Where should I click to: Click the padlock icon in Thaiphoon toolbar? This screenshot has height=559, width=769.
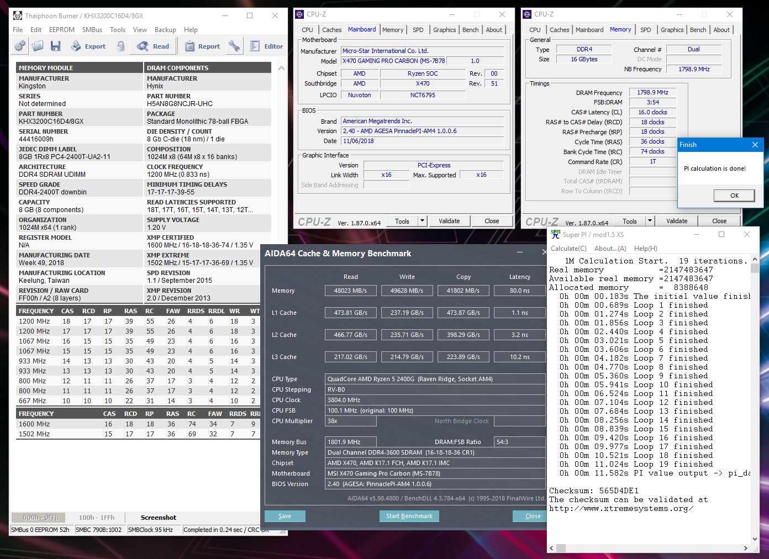coord(120,46)
